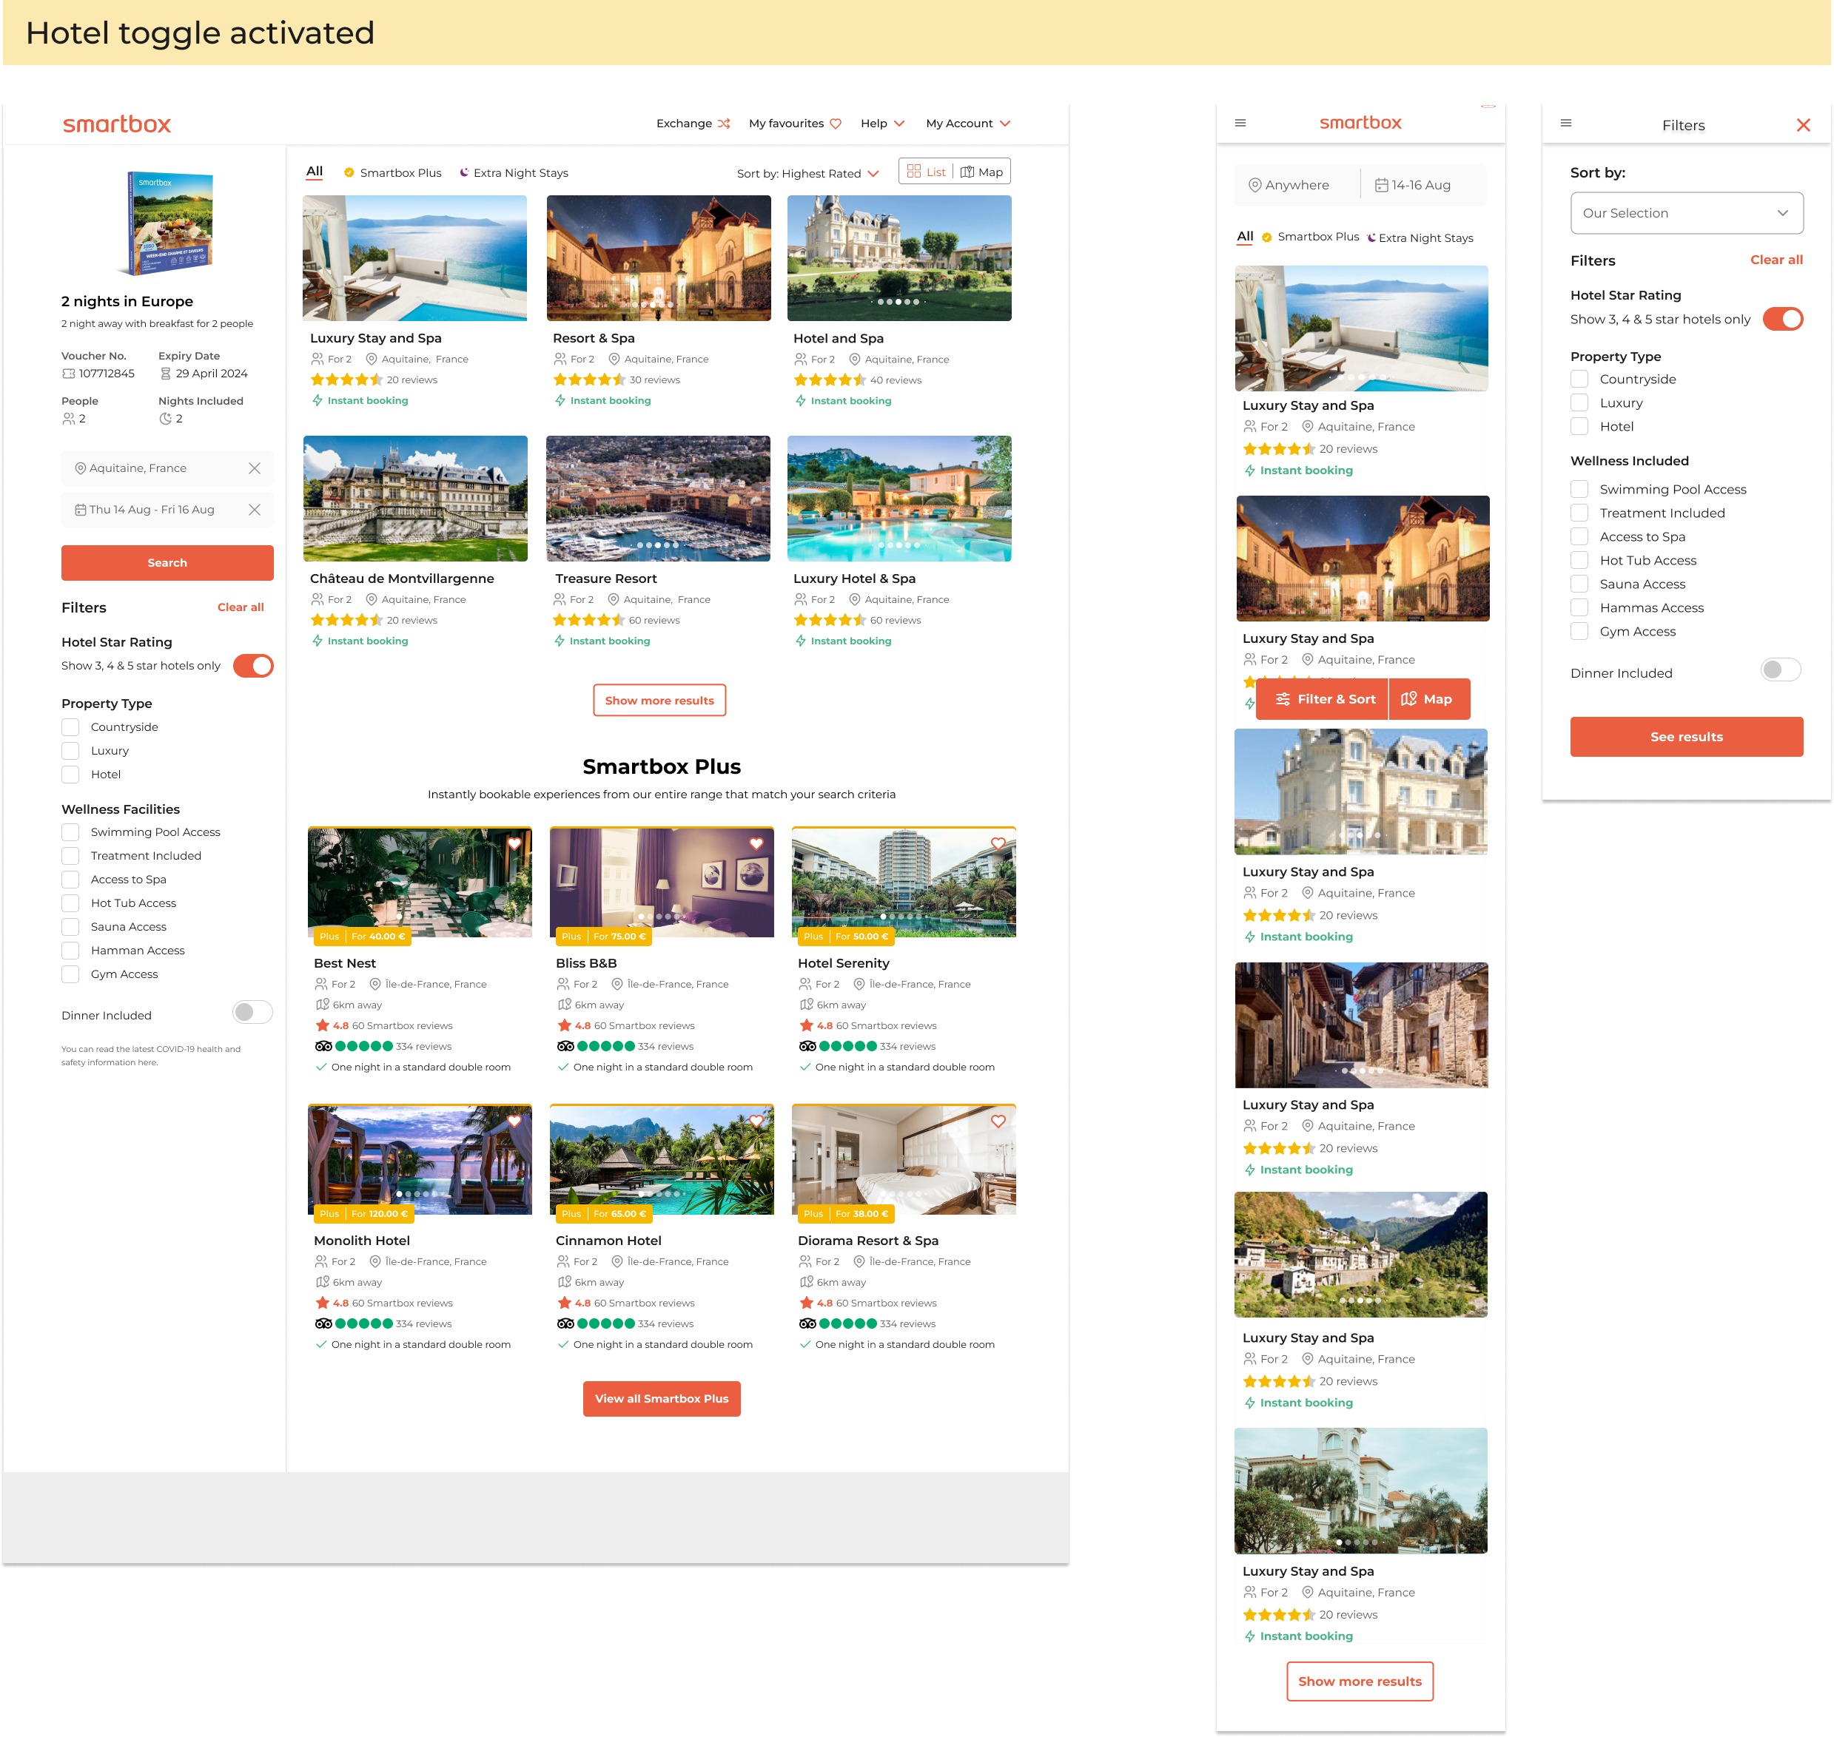Open the Château de Montvillargenne thumbnail
1834x1737 pixels.
tap(415, 499)
